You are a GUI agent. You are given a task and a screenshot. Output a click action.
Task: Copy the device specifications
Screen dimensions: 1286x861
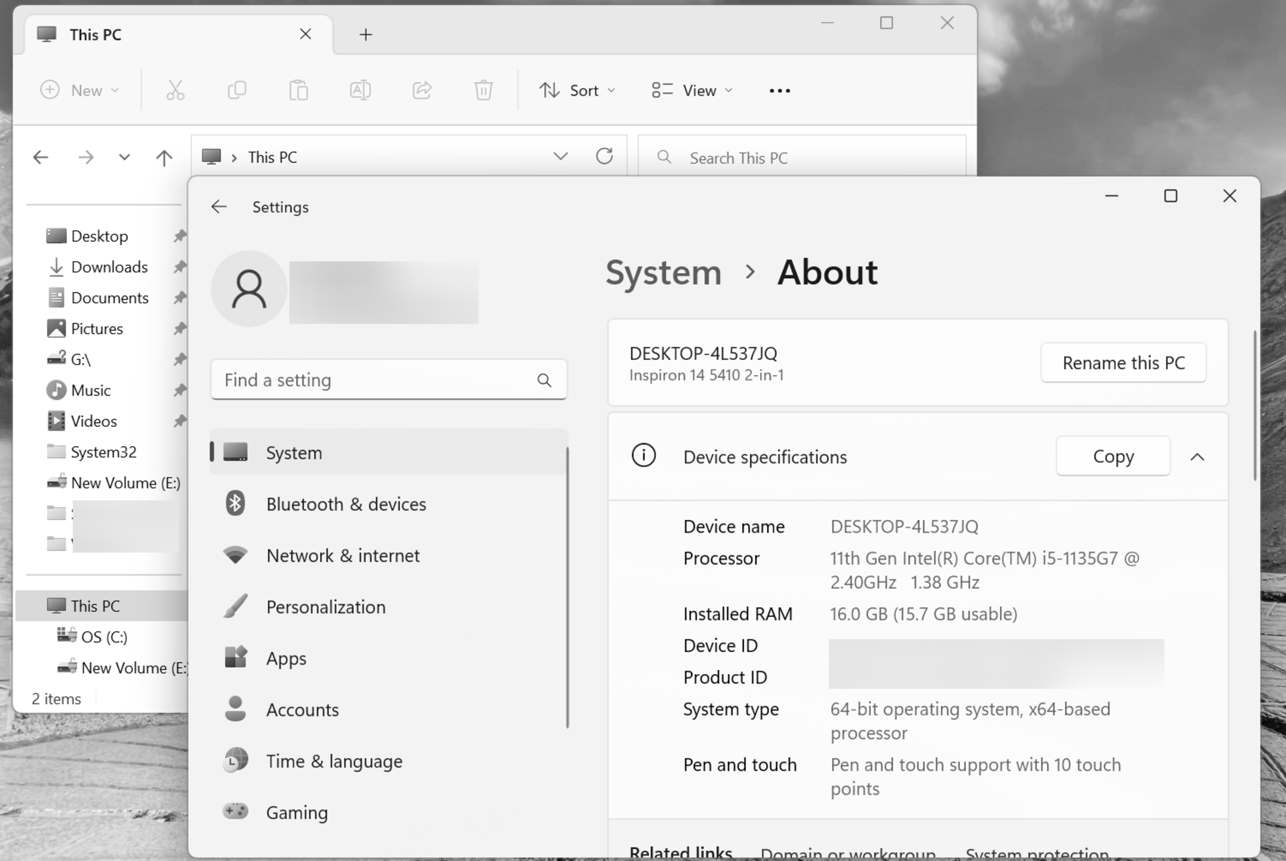(x=1113, y=457)
